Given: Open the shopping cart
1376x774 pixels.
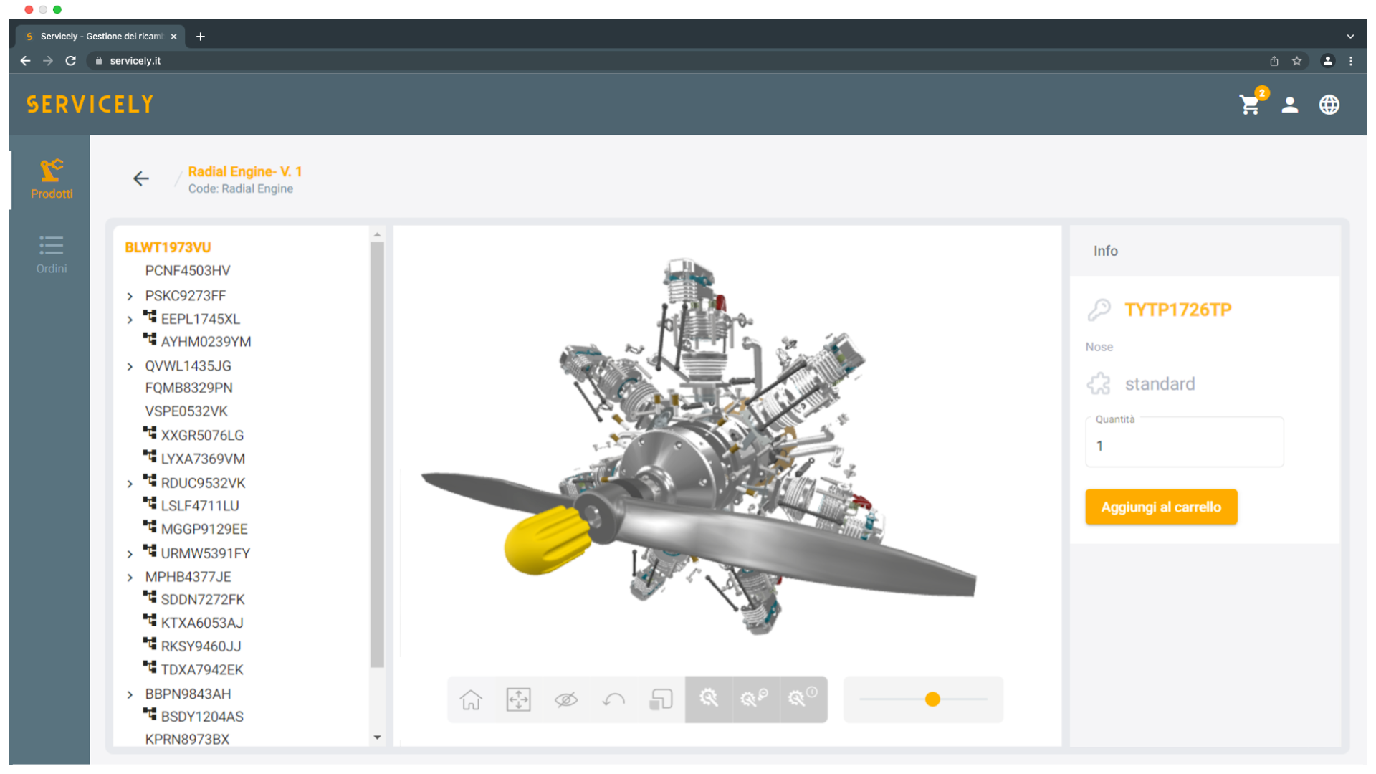Looking at the screenshot, I should [1250, 105].
